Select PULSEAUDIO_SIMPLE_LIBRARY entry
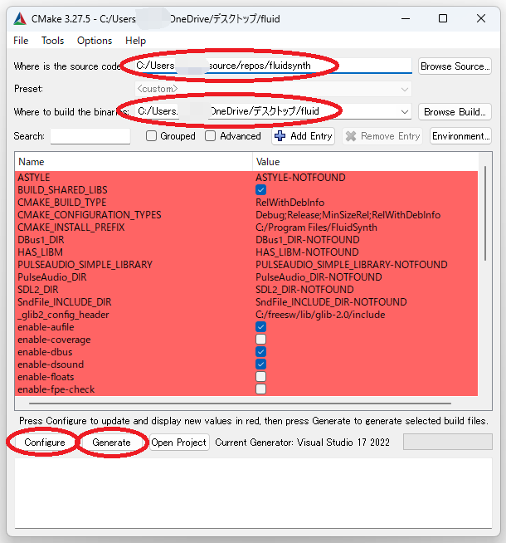Image resolution: width=506 pixels, height=543 pixels. pyautogui.click(x=85, y=265)
